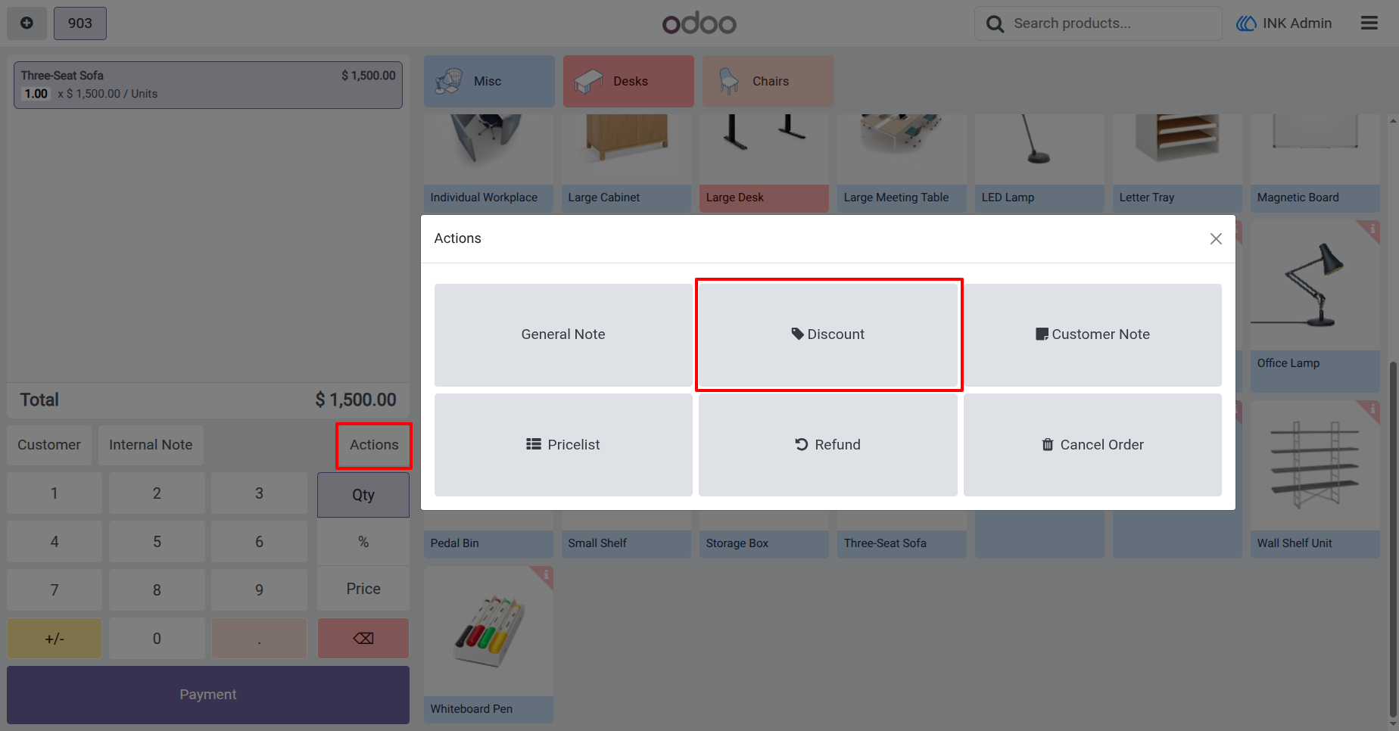Viewport: 1399px width, 731px height.
Task: Close the Actions dialog
Action: click(1216, 239)
